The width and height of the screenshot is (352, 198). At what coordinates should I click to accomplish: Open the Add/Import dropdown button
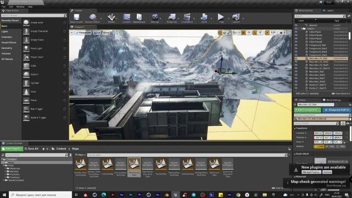[12, 148]
